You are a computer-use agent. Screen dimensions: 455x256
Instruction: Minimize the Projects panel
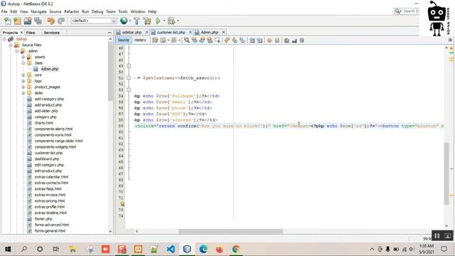[x=109, y=33]
